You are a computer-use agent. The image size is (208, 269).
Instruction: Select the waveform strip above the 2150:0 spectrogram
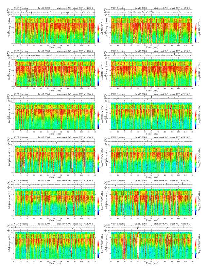click(151, 142)
